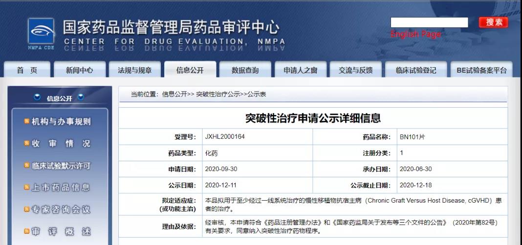Open 专家咨询会议 in sidebar

tap(61, 209)
